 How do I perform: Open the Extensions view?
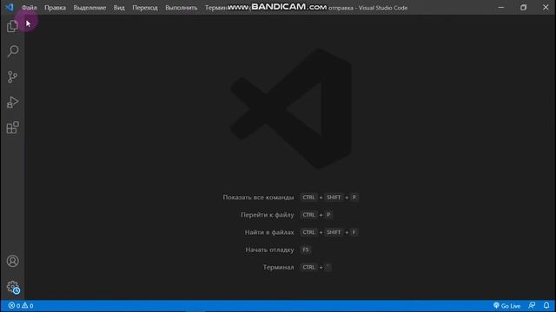pyautogui.click(x=12, y=127)
